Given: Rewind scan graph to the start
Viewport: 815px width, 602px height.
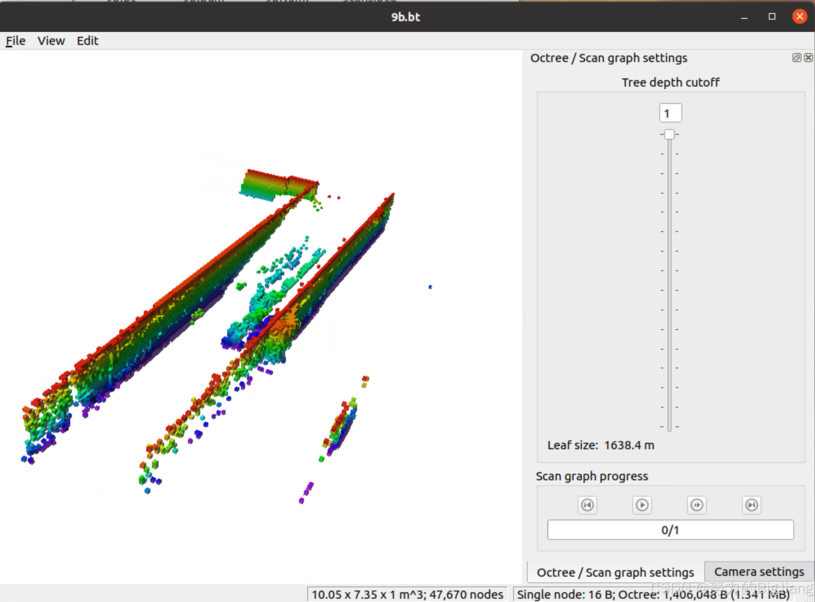Looking at the screenshot, I should coord(587,505).
